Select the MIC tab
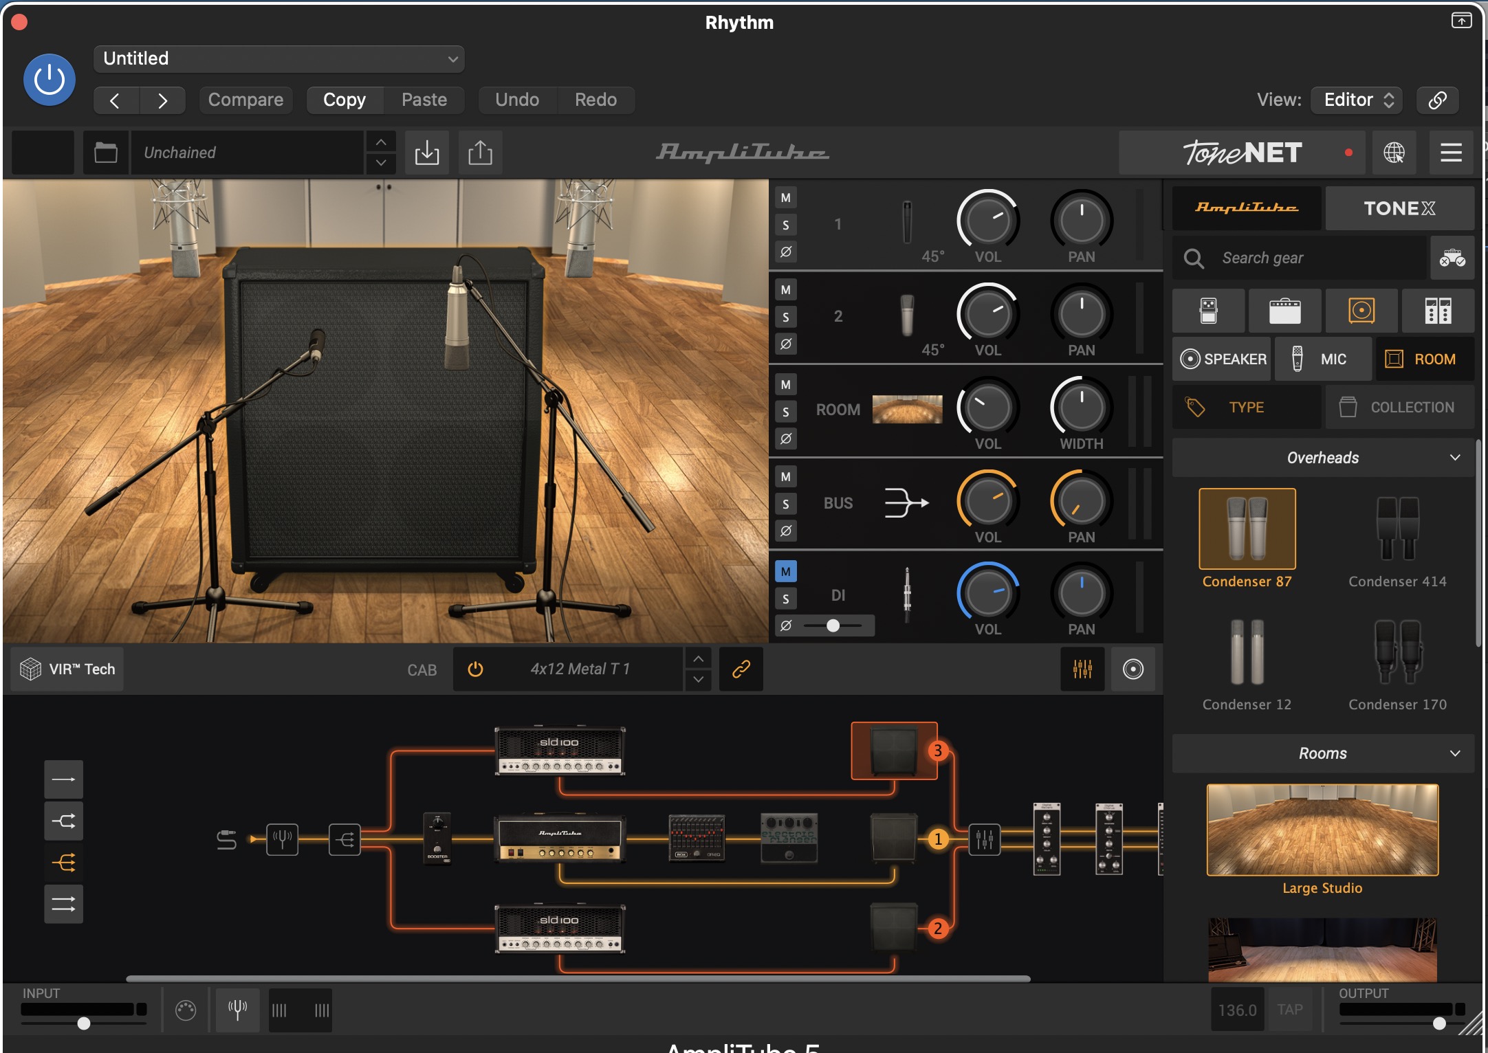This screenshot has width=1488, height=1053. coord(1322,359)
